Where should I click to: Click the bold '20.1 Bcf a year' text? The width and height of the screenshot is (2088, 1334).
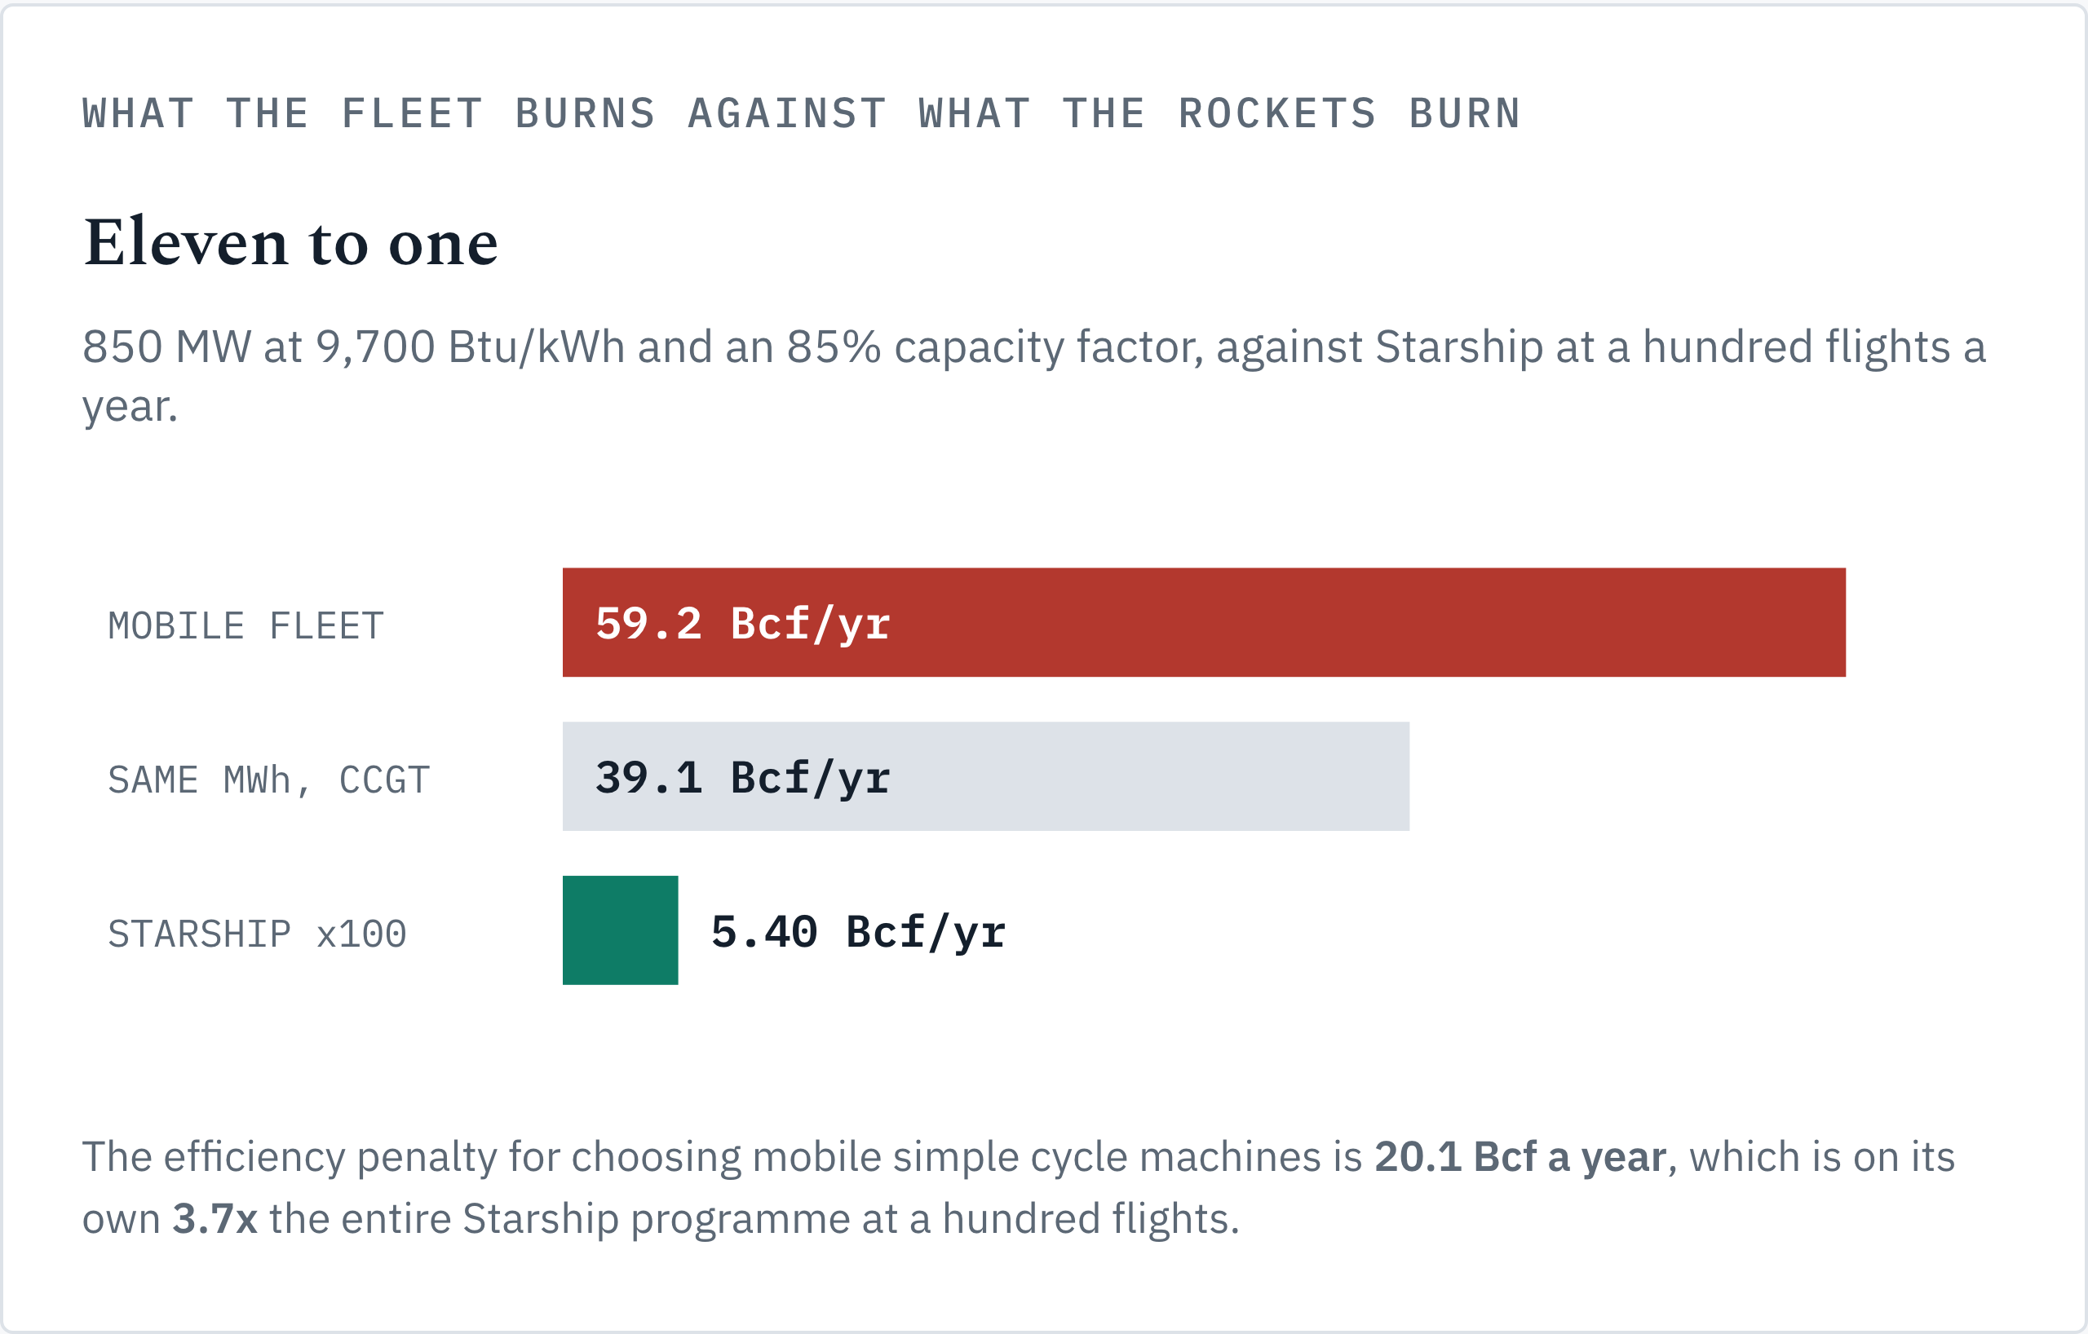click(x=1520, y=1156)
